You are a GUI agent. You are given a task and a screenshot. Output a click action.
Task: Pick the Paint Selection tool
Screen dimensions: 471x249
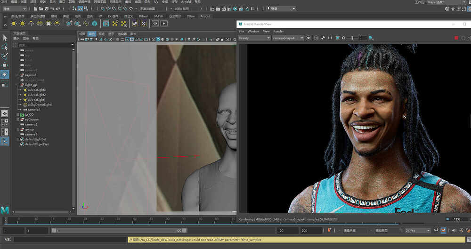5,56
